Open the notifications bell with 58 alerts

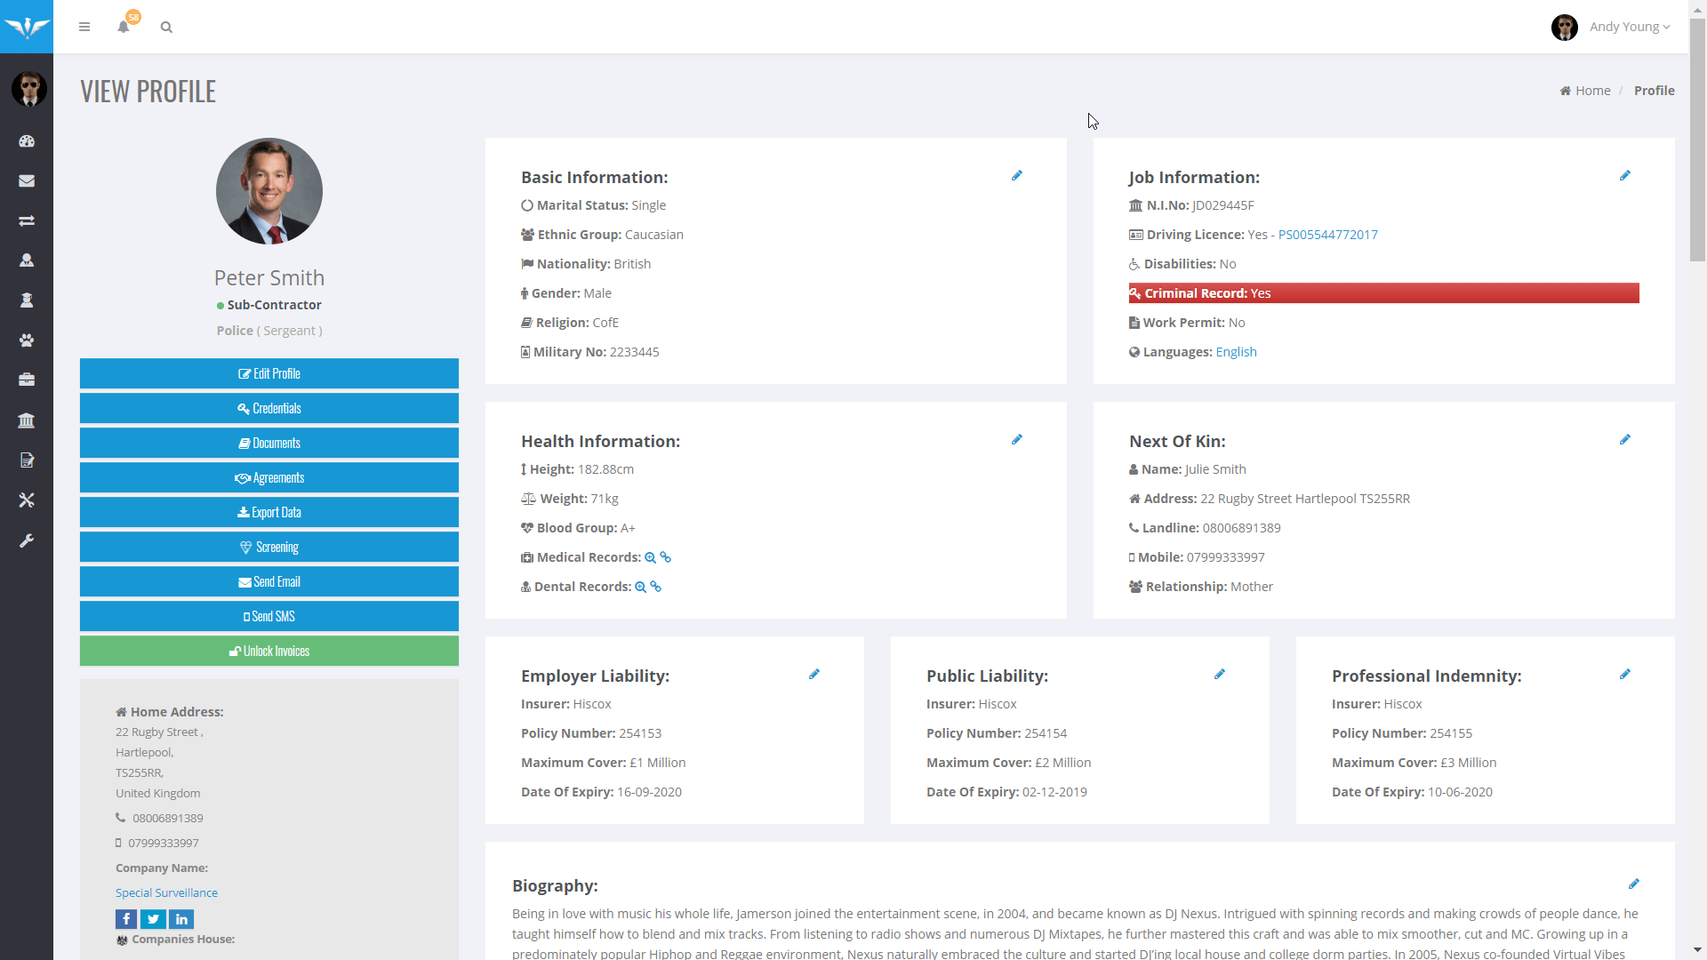click(124, 28)
